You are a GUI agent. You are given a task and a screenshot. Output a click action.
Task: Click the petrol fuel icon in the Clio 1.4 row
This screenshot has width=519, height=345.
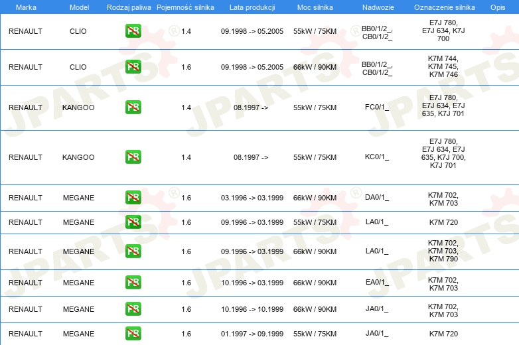pos(133,31)
